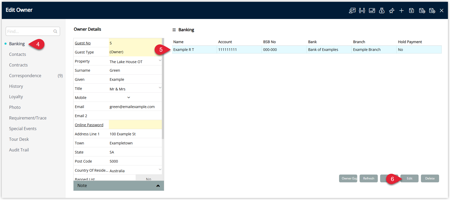Sort by Account column header

click(x=225, y=42)
